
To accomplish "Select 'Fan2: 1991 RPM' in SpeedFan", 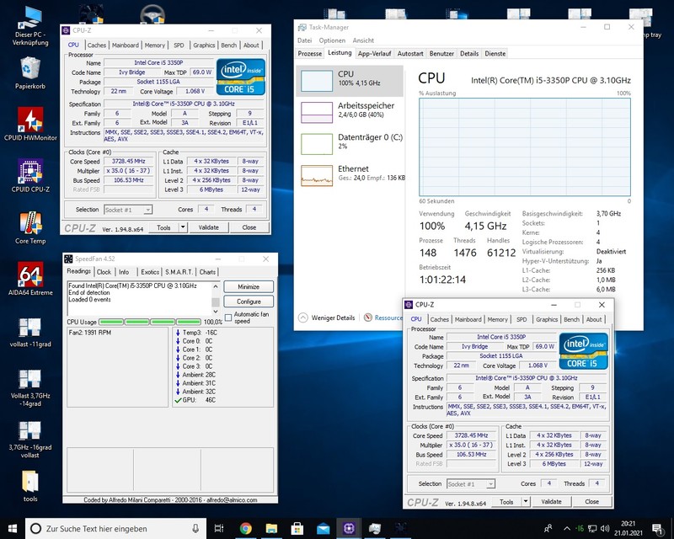I will 90,333.
